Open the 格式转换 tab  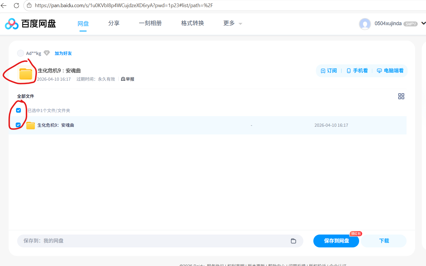(192, 23)
